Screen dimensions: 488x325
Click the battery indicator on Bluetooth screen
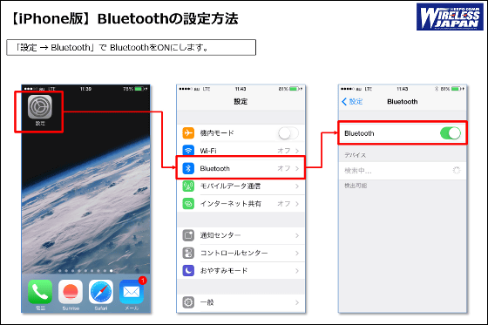click(457, 89)
